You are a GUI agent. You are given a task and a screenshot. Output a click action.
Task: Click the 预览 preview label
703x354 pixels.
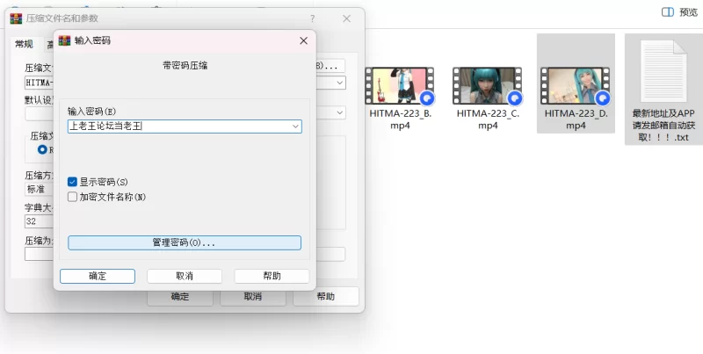tap(689, 12)
